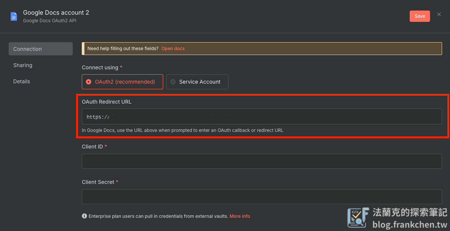Focus the Client ID input field
The width and height of the screenshot is (450, 231).
(x=262, y=161)
